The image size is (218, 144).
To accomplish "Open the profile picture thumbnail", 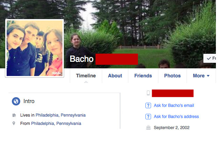I will [x=35, y=48].
